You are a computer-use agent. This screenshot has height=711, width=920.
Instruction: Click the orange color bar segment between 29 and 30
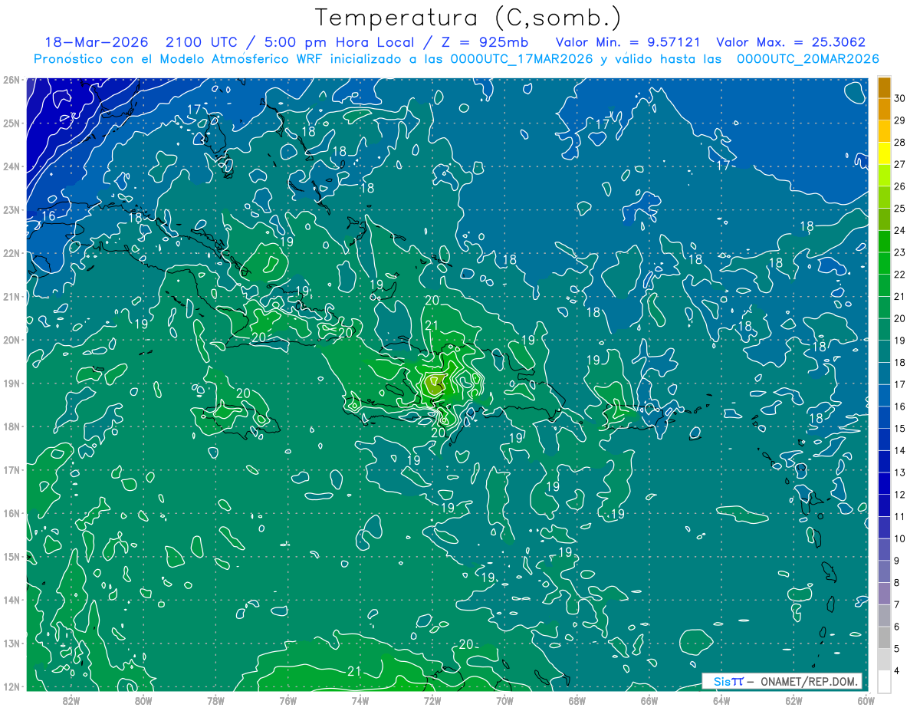click(884, 109)
